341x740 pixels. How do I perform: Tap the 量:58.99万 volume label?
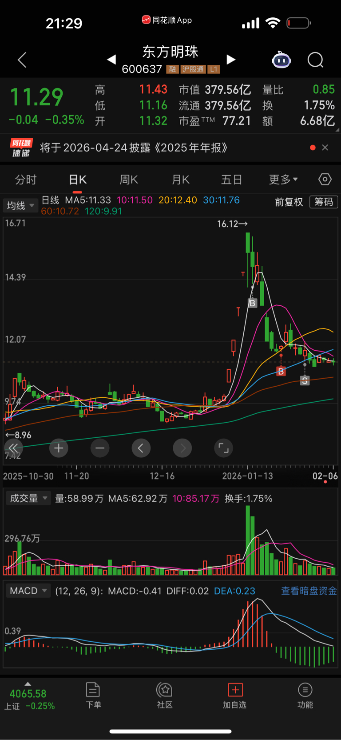click(79, 499)
